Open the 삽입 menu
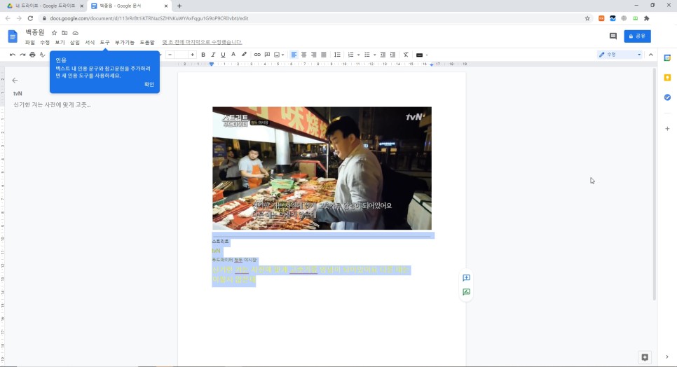 (x=75, y=42)
